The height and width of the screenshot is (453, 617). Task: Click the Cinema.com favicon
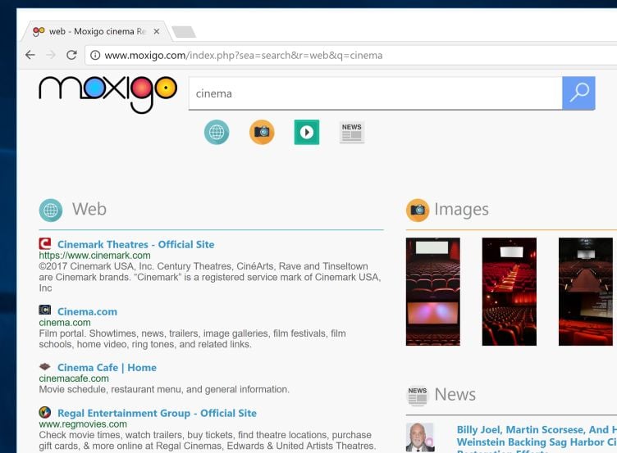45,310
